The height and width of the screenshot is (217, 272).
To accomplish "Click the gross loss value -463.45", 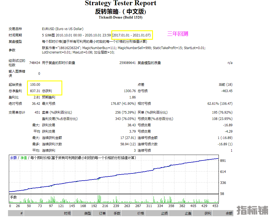I will [x=227, y=91].
